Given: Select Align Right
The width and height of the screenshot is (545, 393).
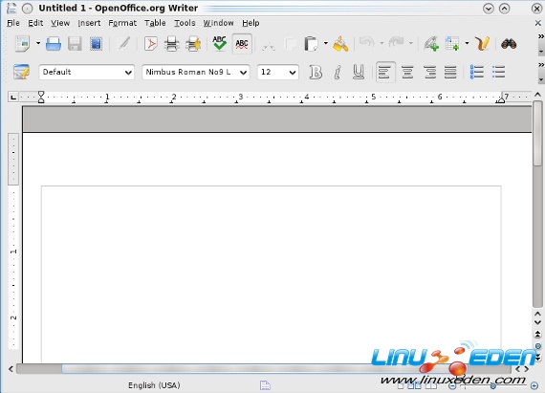Looking at the screenshot, I should click(x=429, y=73).
